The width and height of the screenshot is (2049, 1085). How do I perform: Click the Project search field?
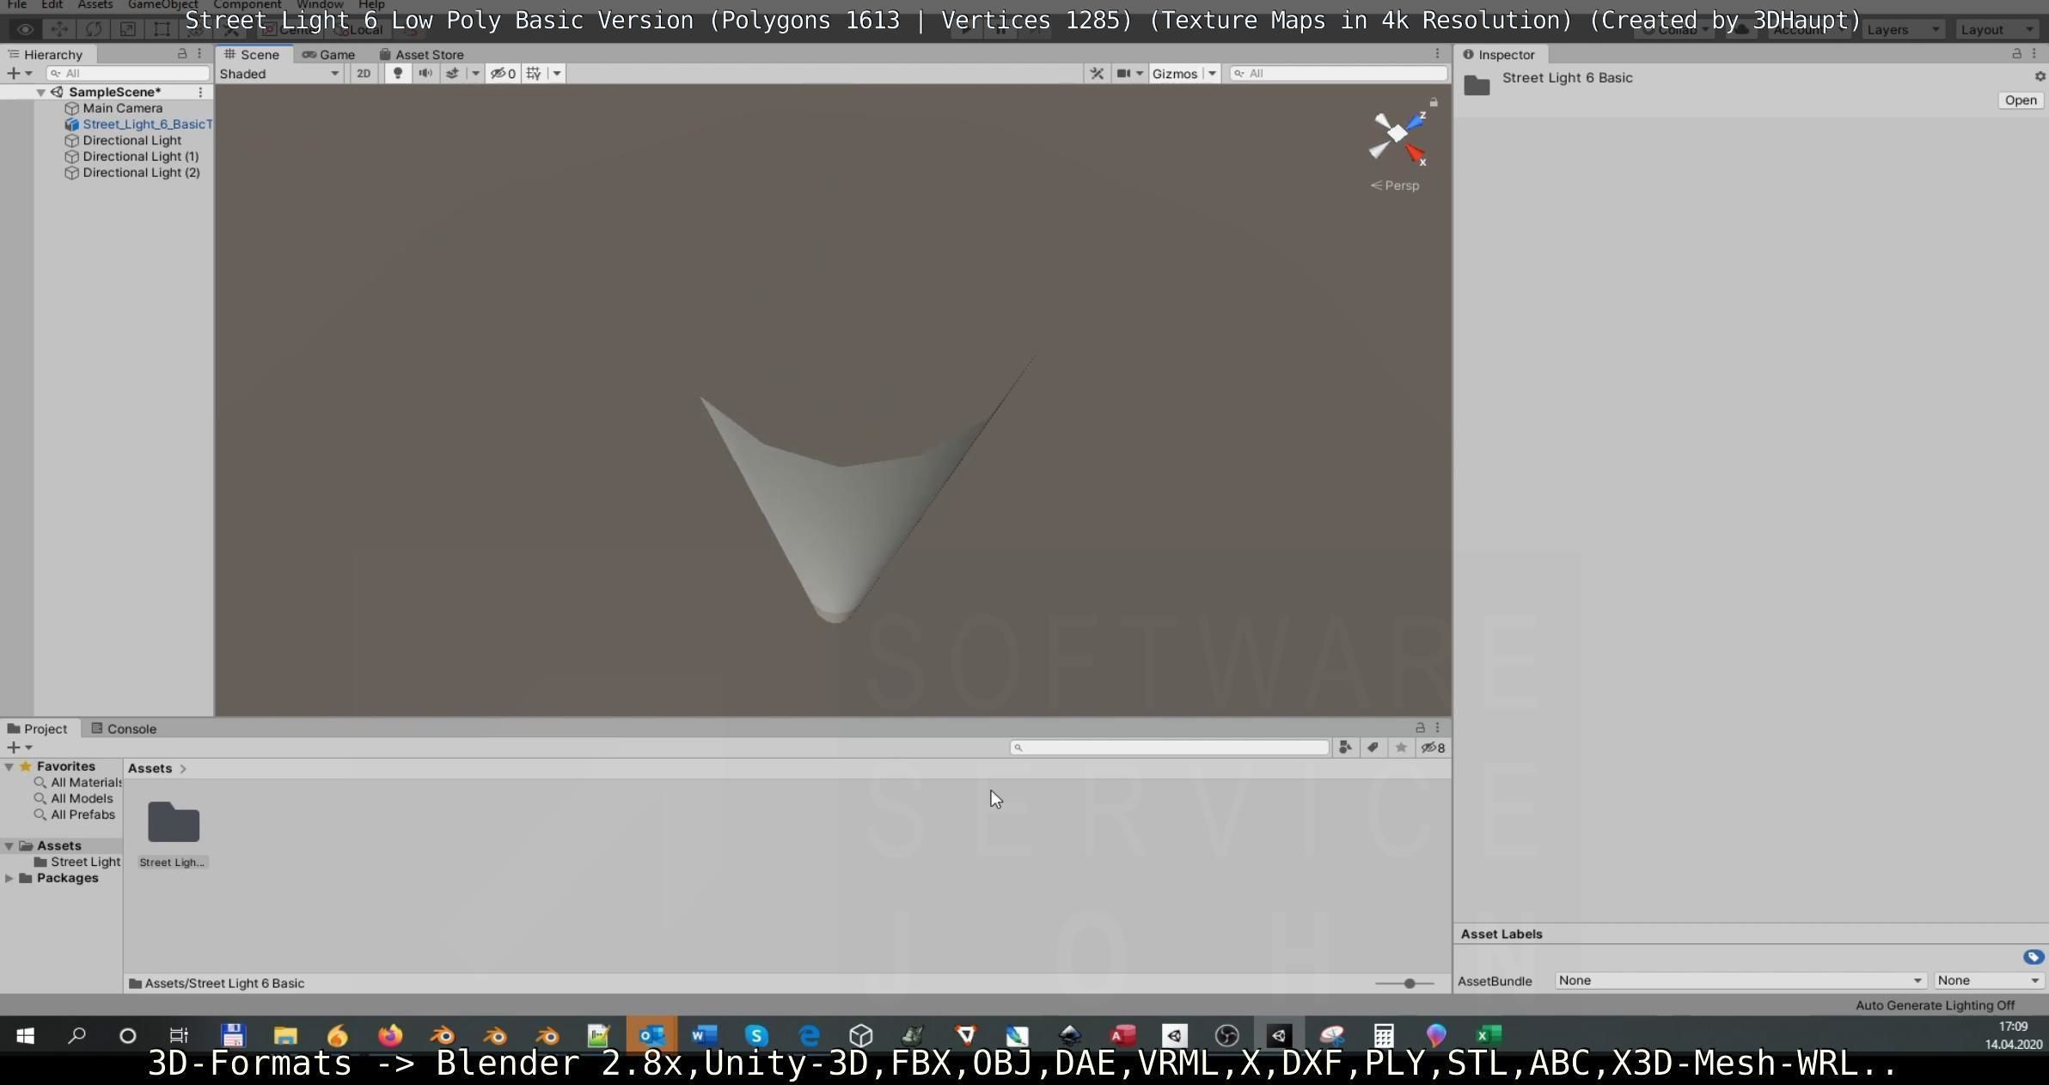point(1170,747)
